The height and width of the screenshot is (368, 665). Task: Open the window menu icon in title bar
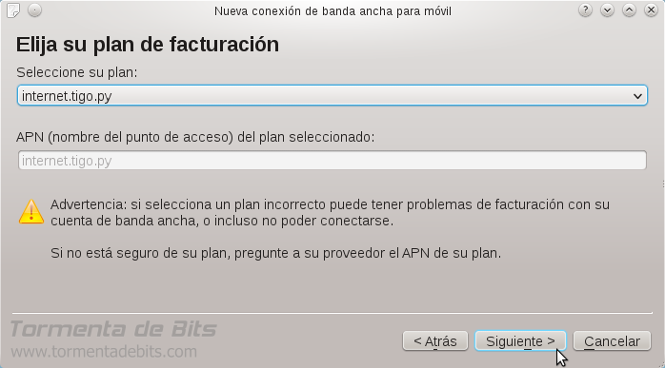point(13,10)
